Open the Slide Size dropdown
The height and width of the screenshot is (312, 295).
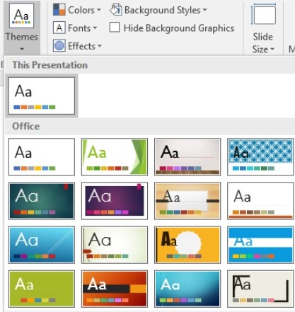coord(263,28)
